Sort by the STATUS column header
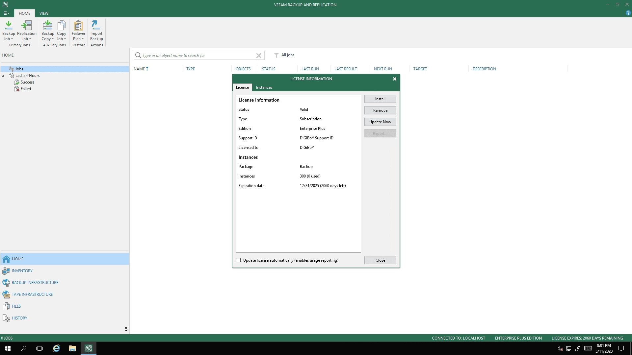The height and width of the screenshot is (355, 632). point(269,69)
